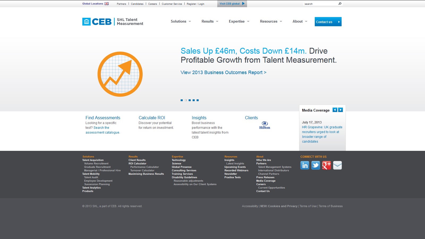Open Calculate ROI heading link
Image resolution: width=425 pixels, height=239 pixels.
tap(152, 118)
